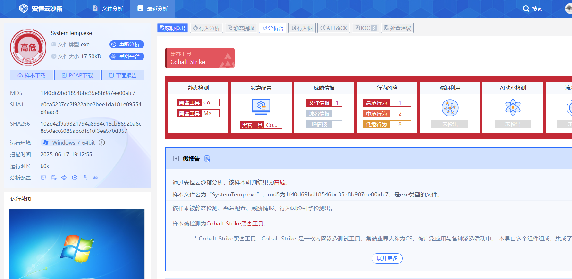Click the report document icon beside 微报告

pos(207,159)
